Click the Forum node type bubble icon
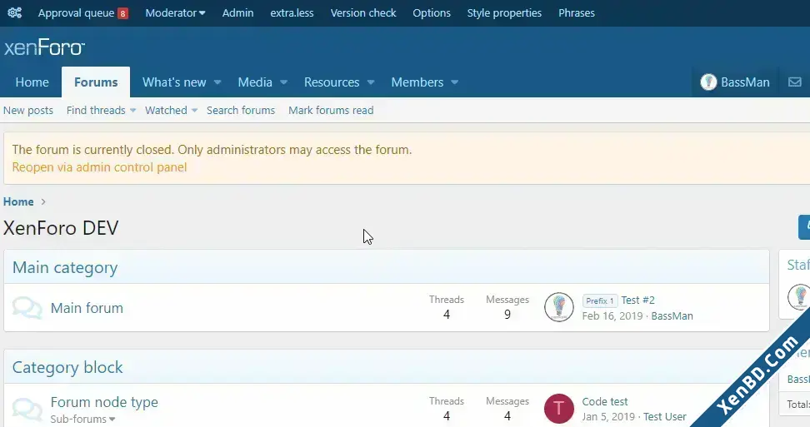 point(27,409)
